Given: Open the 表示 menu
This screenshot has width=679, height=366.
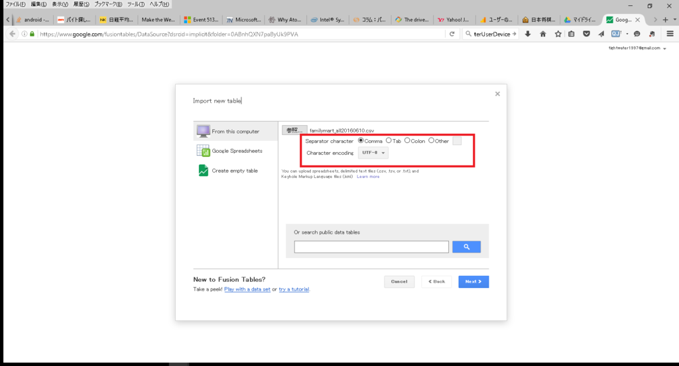Looking at the screenshot, I should [x=60, y=5].
